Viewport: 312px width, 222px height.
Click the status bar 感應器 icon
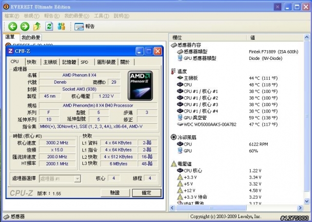pyautogui.click(x=6, y=217)
